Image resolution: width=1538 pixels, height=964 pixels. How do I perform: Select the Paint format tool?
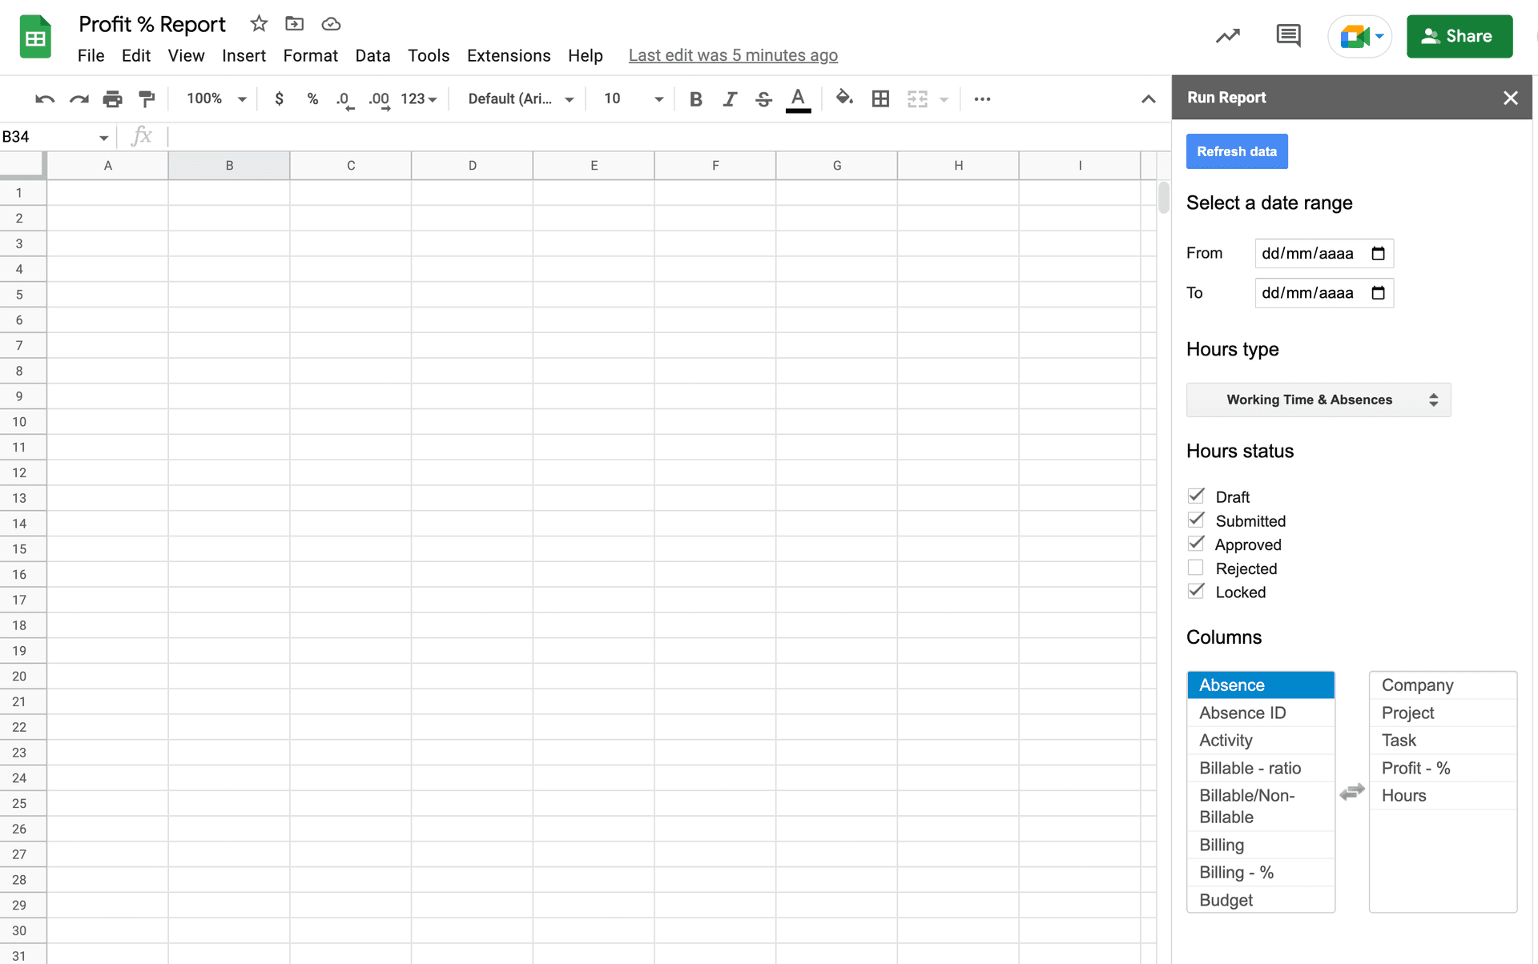click(147, 98)
